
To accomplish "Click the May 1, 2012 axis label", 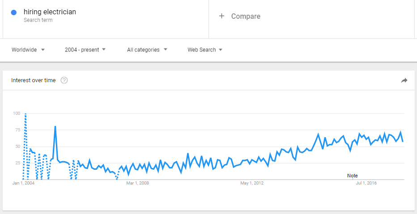I will pyautogui.click(x=252, y=183).
